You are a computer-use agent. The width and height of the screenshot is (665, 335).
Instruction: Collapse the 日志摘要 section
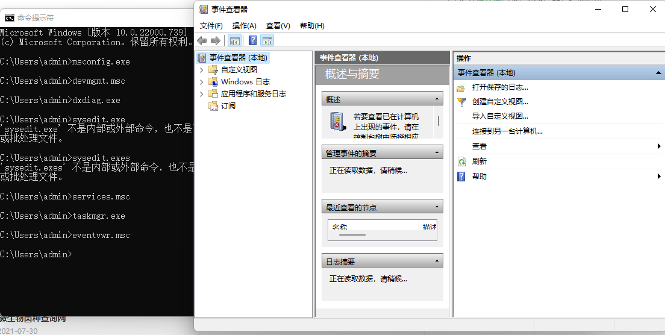tap(437, 261)
